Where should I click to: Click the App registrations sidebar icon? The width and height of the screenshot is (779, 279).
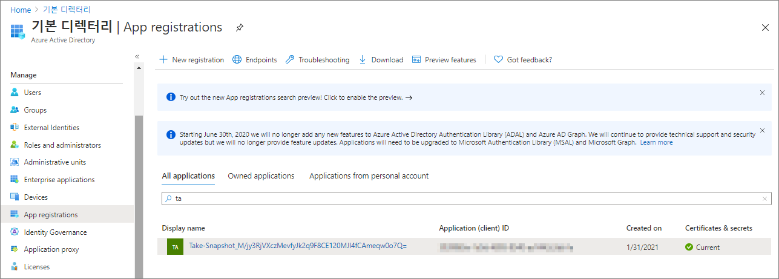click(15, 215)
